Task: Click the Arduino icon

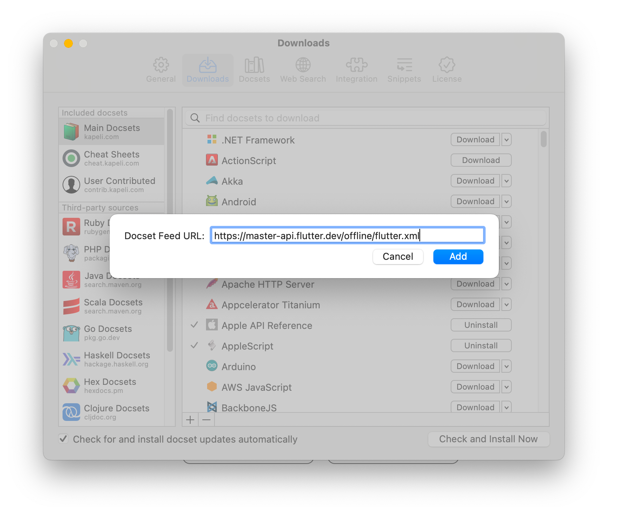Action: (212, 366)
